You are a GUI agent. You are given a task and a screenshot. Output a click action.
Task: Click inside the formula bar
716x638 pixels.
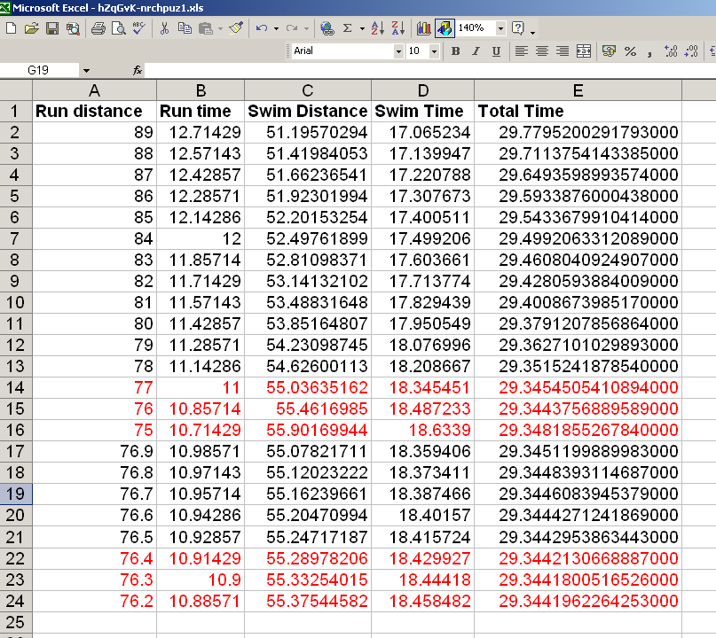426,70
